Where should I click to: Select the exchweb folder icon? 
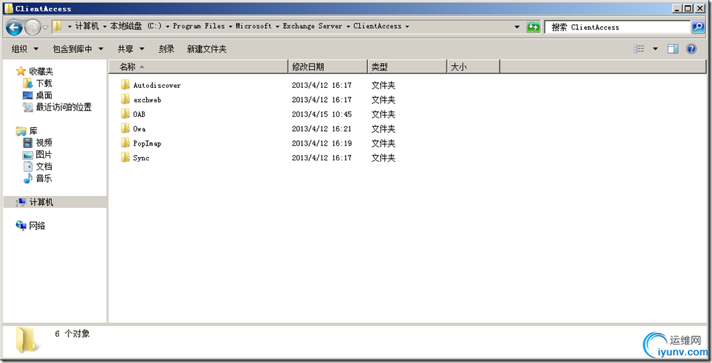point(125,99)
